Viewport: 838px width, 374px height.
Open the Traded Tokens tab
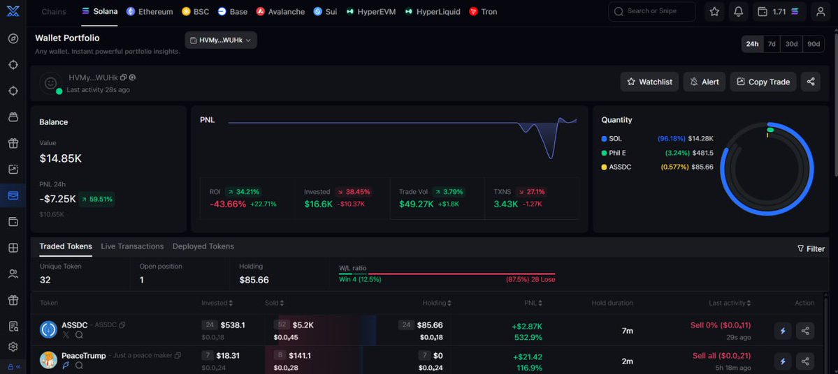[66, 246]
